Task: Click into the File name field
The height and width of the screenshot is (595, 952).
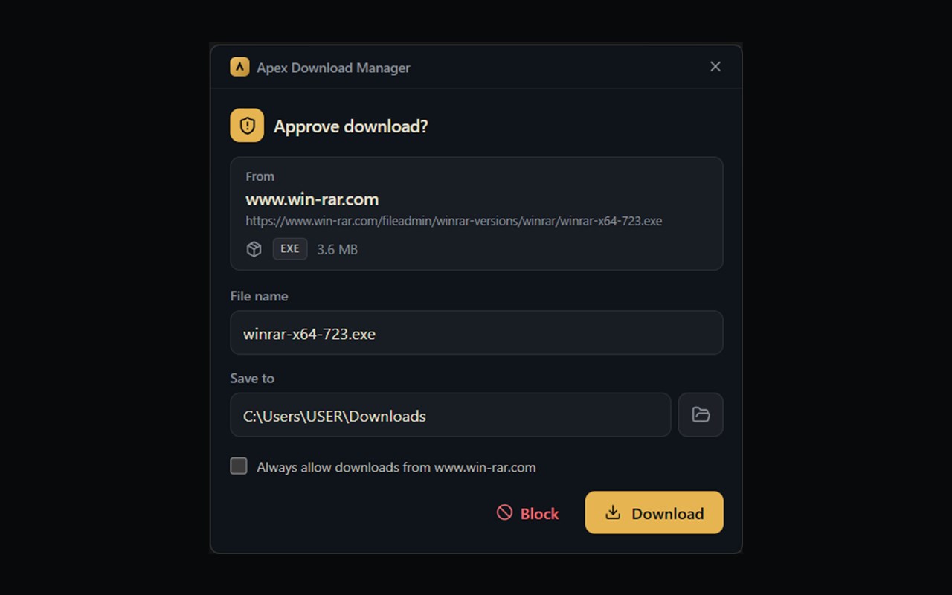Action: [477, 332]
